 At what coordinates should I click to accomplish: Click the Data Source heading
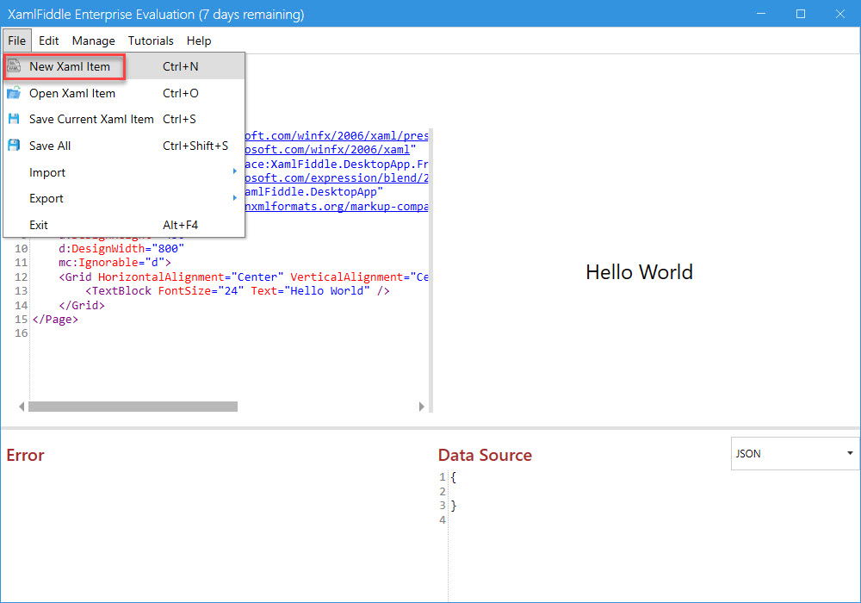pos(485,455)
